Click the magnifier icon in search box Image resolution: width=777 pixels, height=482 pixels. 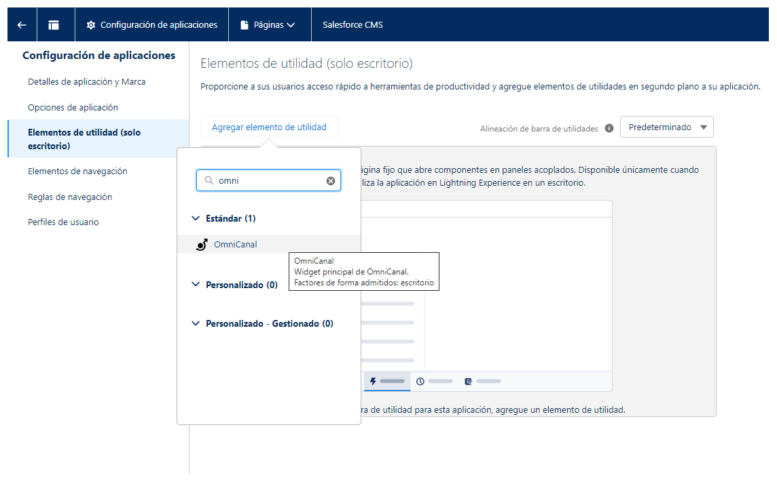[209, 180]
